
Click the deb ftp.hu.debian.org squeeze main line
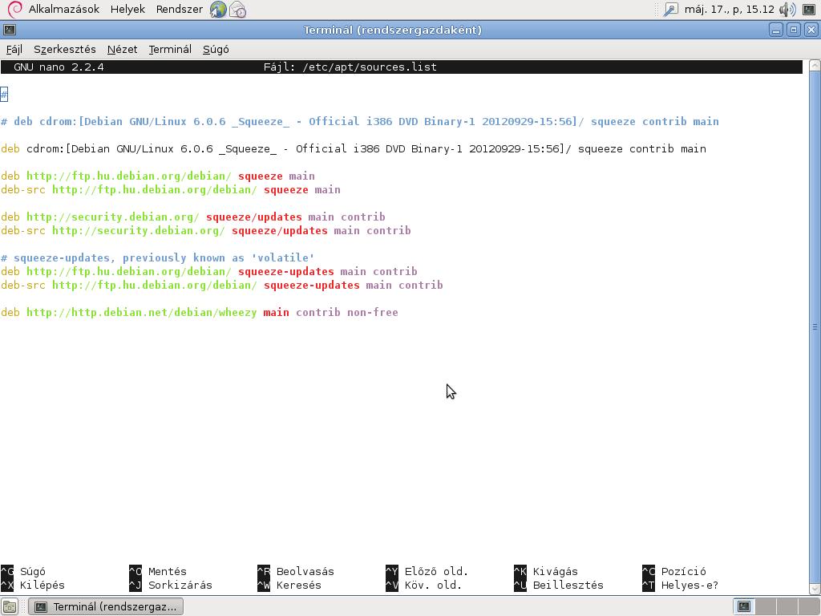click(x=158, y=176)
